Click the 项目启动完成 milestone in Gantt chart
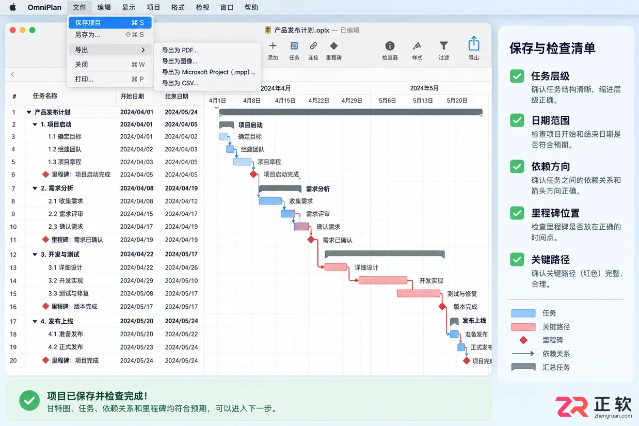This screenshot has width=639, height=426. point(253,175)
